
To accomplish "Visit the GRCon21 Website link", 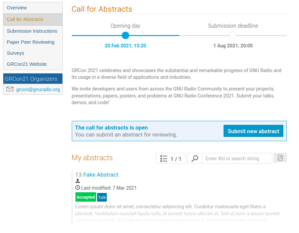I will 27,64.
